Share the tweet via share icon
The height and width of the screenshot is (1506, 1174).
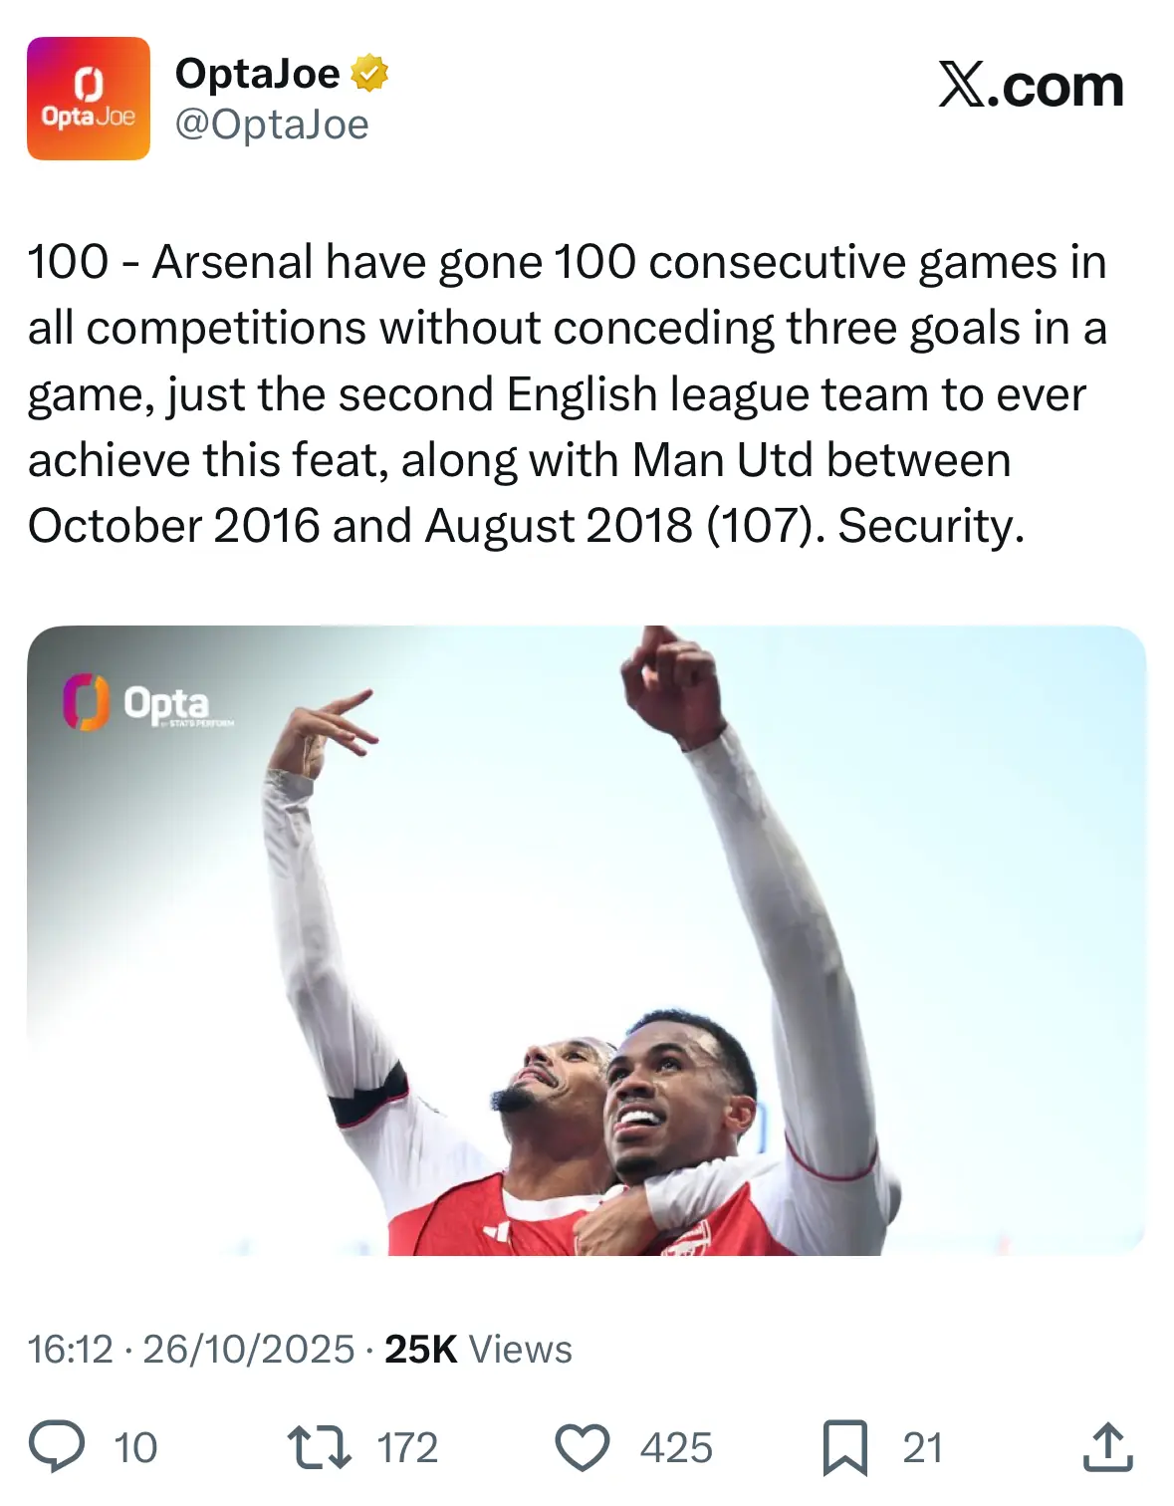click(x=1107, y=1447)
